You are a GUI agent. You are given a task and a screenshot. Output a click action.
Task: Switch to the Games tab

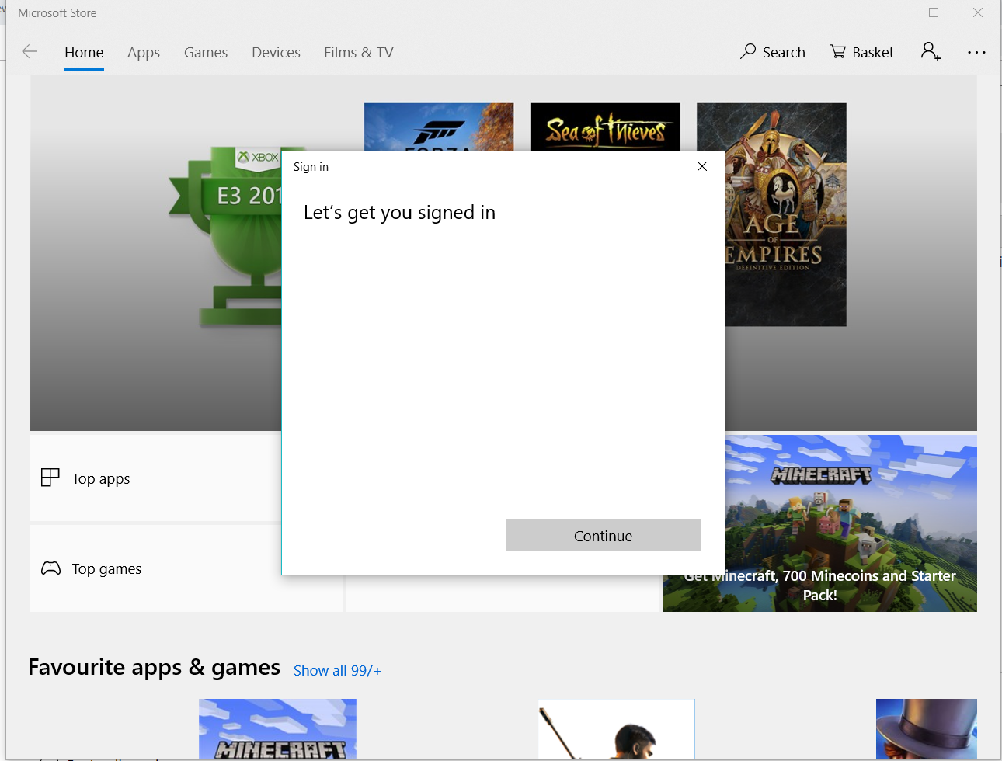point(205,52)
